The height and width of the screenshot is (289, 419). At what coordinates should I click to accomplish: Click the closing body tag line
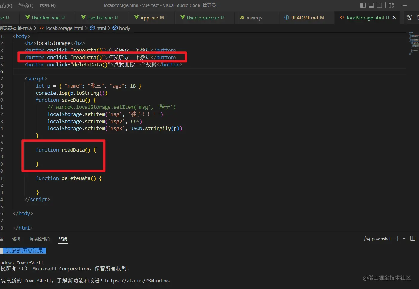pyautogui.click(x=23, y=213)
